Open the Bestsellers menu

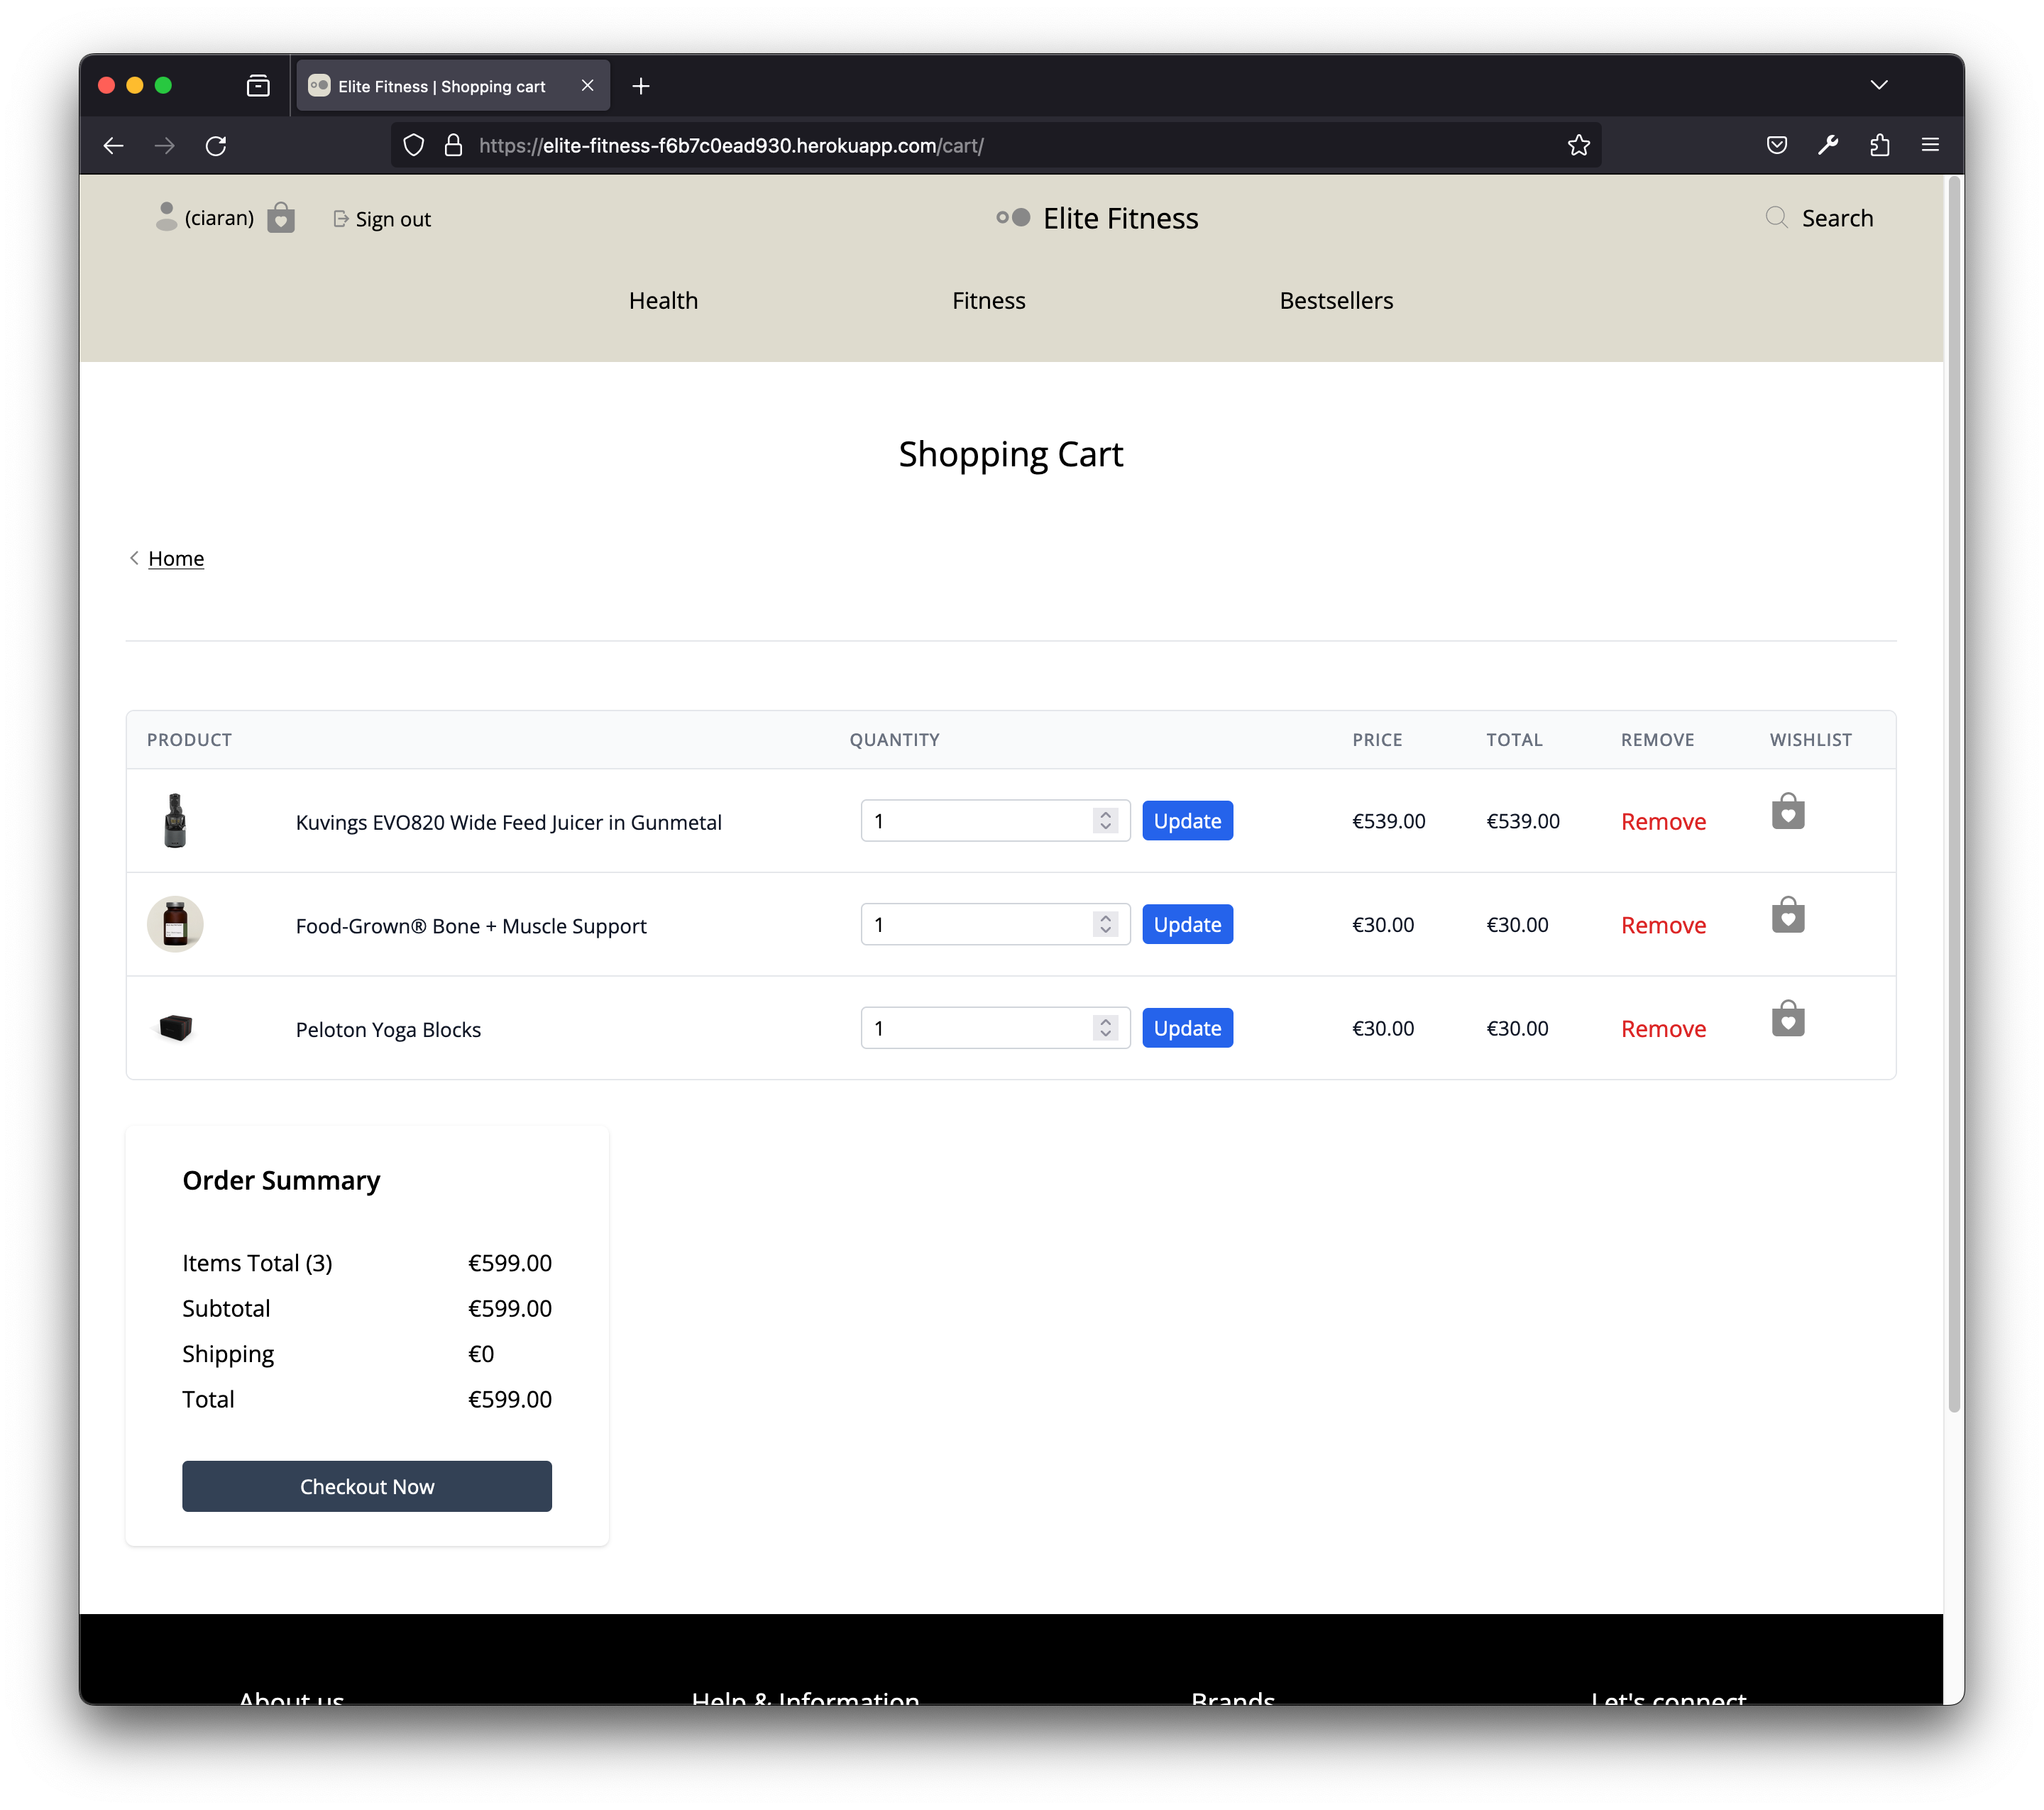pyautogui.click(x=1336, y=301)
